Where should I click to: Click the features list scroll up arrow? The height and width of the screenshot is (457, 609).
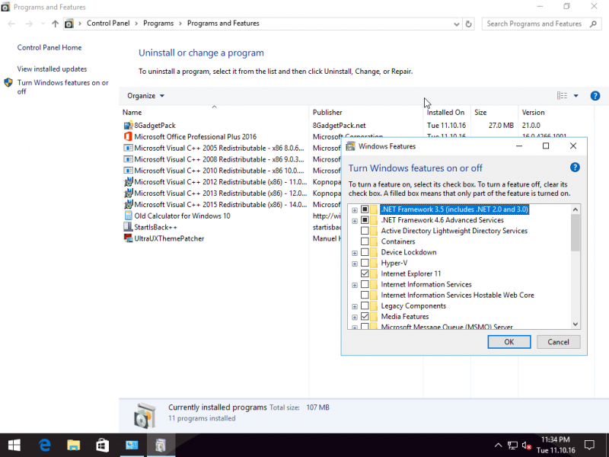[x=576, y=209]
